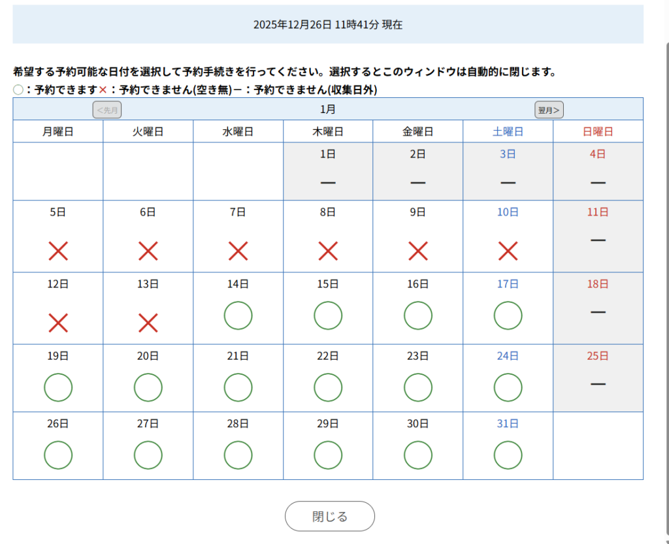669x544 pixels.
Task: Choose the green circle on January 15
Action: coord(328,315)
